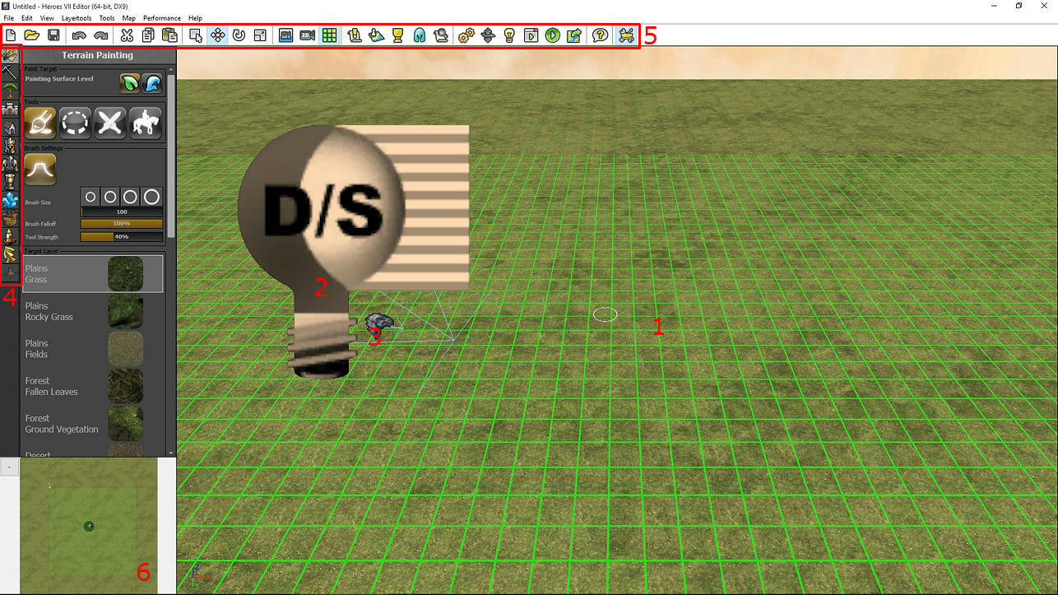Open the gears settings icon in the toolbar

pyautogui.click(x=466, y=35)
